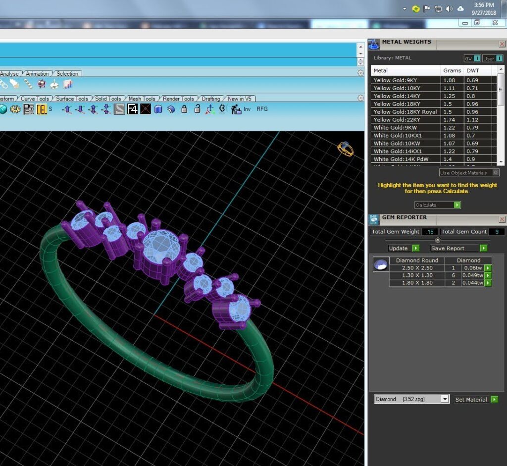Image resolution: width=507 pixels, height=466 pixels.
Task: Click the double arrows pointing apart icon
Action: coord(93,109)
